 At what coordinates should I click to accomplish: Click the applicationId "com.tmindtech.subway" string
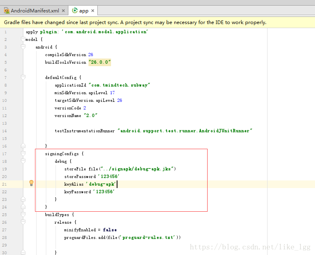(x=119, y=85)
